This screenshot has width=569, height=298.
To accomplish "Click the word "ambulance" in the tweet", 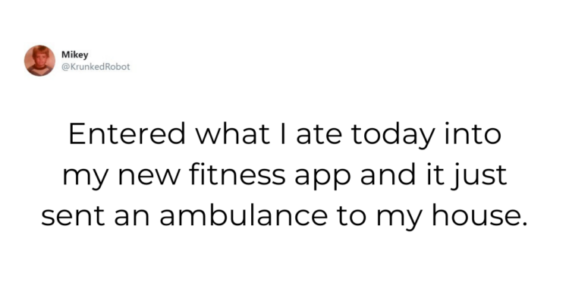I will click(244, 215).
